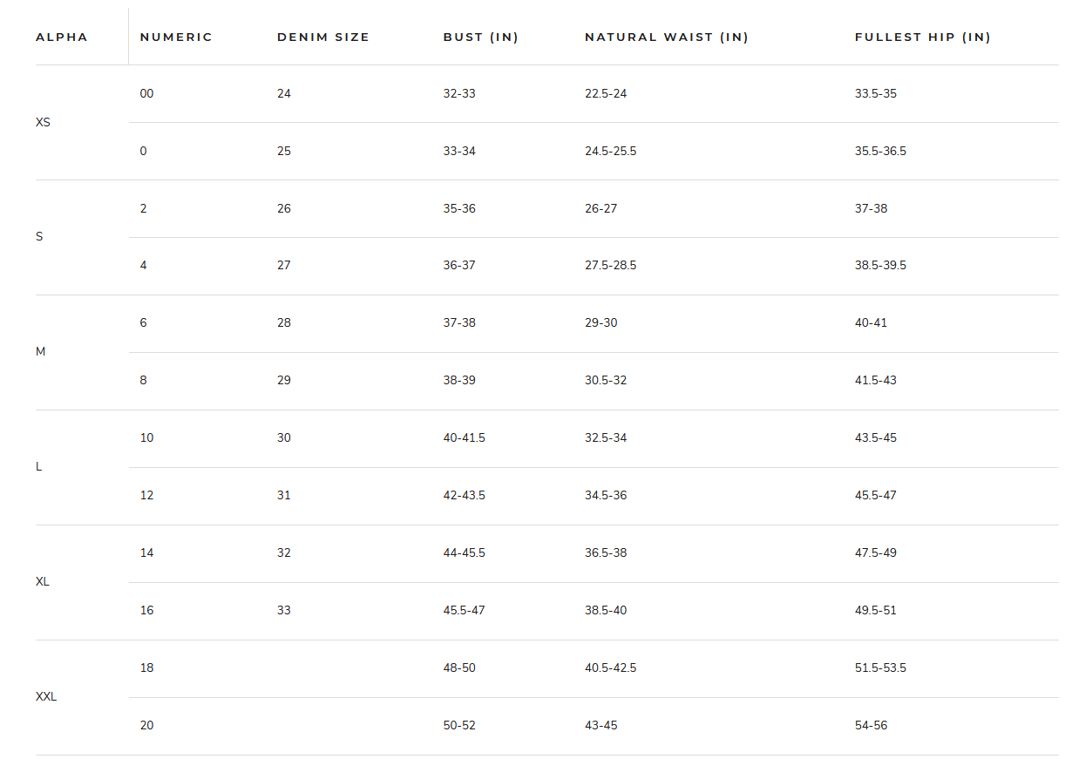Click the FULLEST HIP (IN) header
This screenshot has width=1065, height=759.
click(922, 37)
